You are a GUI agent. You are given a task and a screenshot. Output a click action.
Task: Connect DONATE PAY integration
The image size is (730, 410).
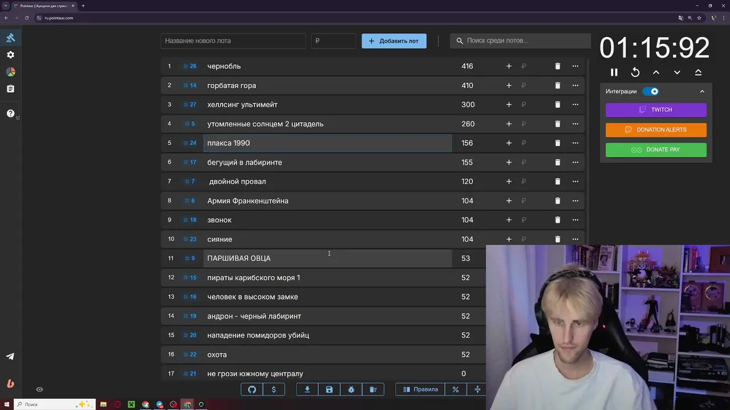(x=656, y=150)
